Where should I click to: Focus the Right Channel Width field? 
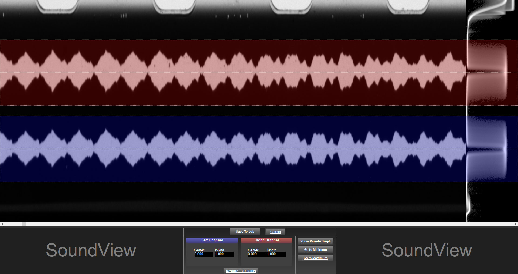coord(276,254)
